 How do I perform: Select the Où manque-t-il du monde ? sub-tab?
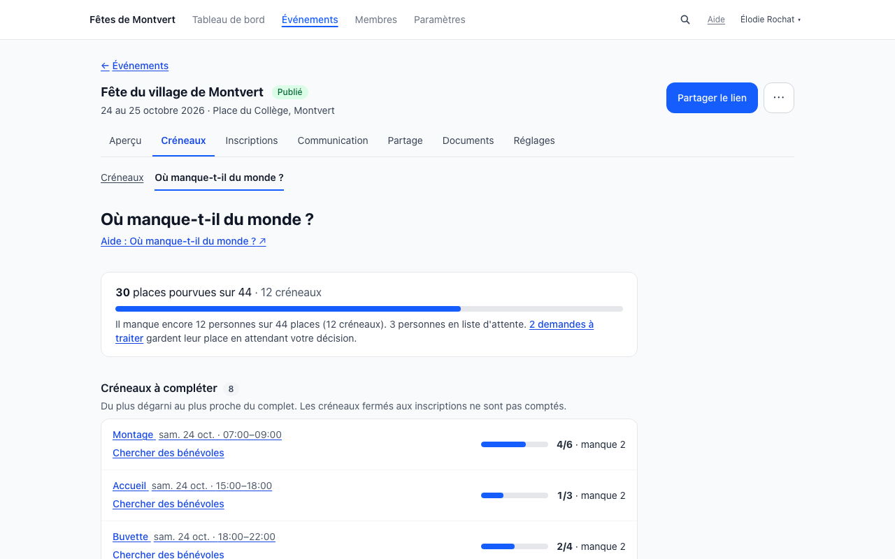219,177
